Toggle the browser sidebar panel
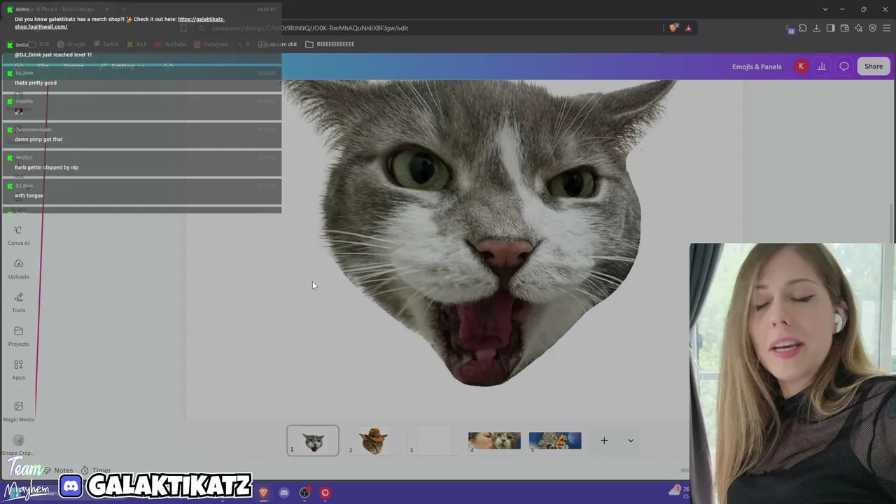This screenshot has width=896, height=504. 830,28
